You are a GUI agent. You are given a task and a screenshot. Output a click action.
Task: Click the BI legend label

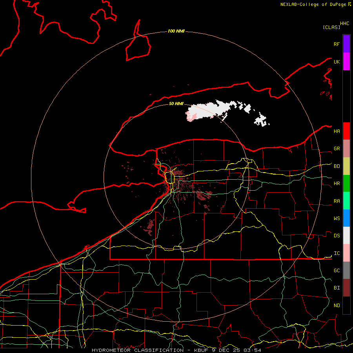[337, 288]
